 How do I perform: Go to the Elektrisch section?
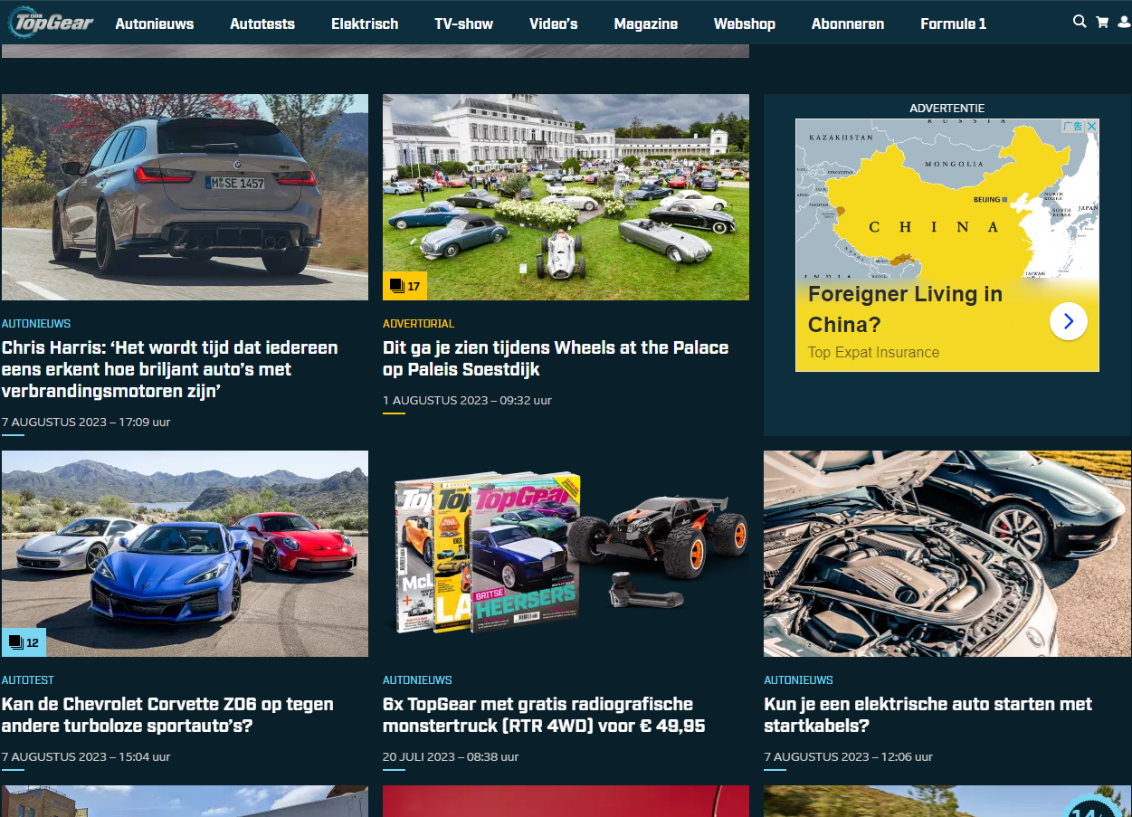[x=365, y=24]
